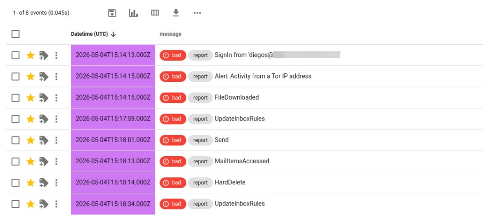Open the histogram chart view icon
The height and width of the screenshot is (223, 483).
click(x=133, y=13)
